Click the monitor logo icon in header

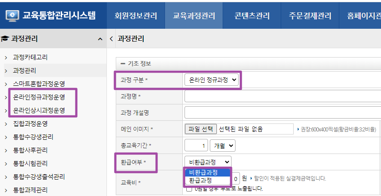click(x=12, y=16)
